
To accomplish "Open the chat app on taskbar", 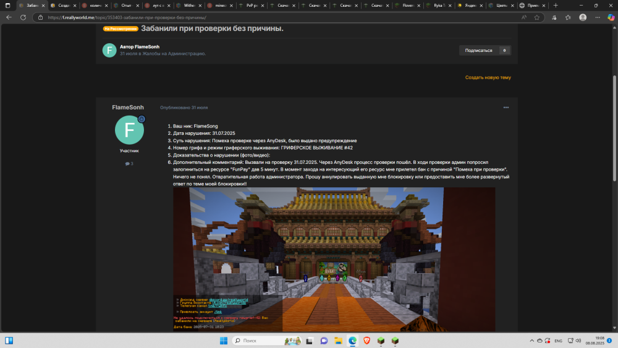I will (324, 341).
